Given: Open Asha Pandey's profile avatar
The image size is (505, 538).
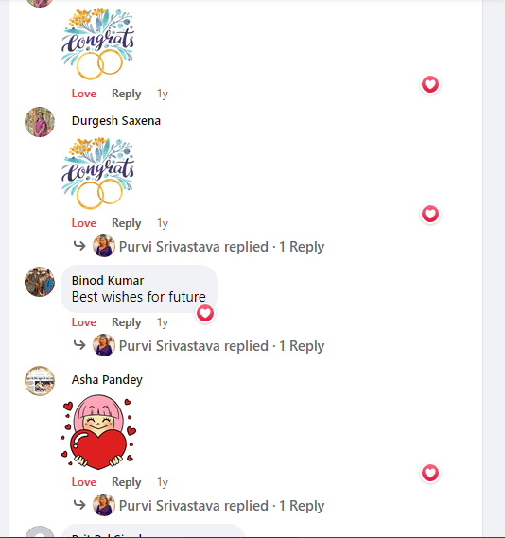Looking at the screenshot, I should (40, 381).
